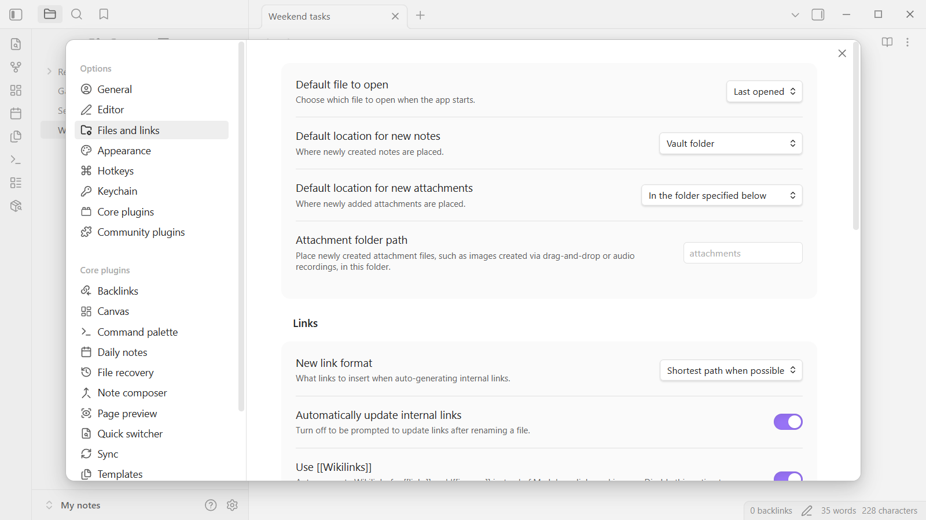Create new canvas ribbon icon
Image resolution: width=926 pixels, height=520 pixels.
pyautogui.click(x=16, y=90)
